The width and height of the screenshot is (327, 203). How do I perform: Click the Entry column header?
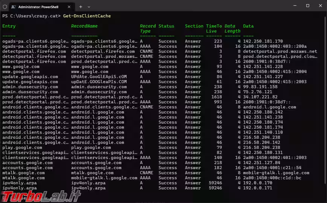pyautogui.click(x=9, y=26)
